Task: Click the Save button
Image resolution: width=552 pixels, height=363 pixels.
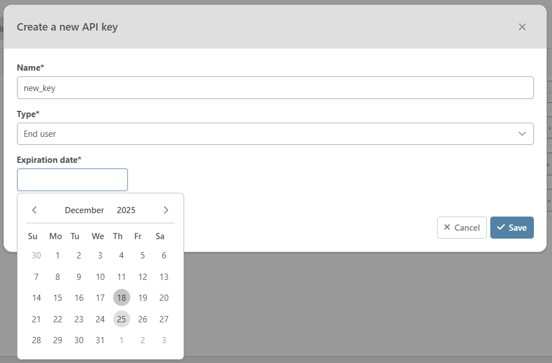Action: (512, 227)
